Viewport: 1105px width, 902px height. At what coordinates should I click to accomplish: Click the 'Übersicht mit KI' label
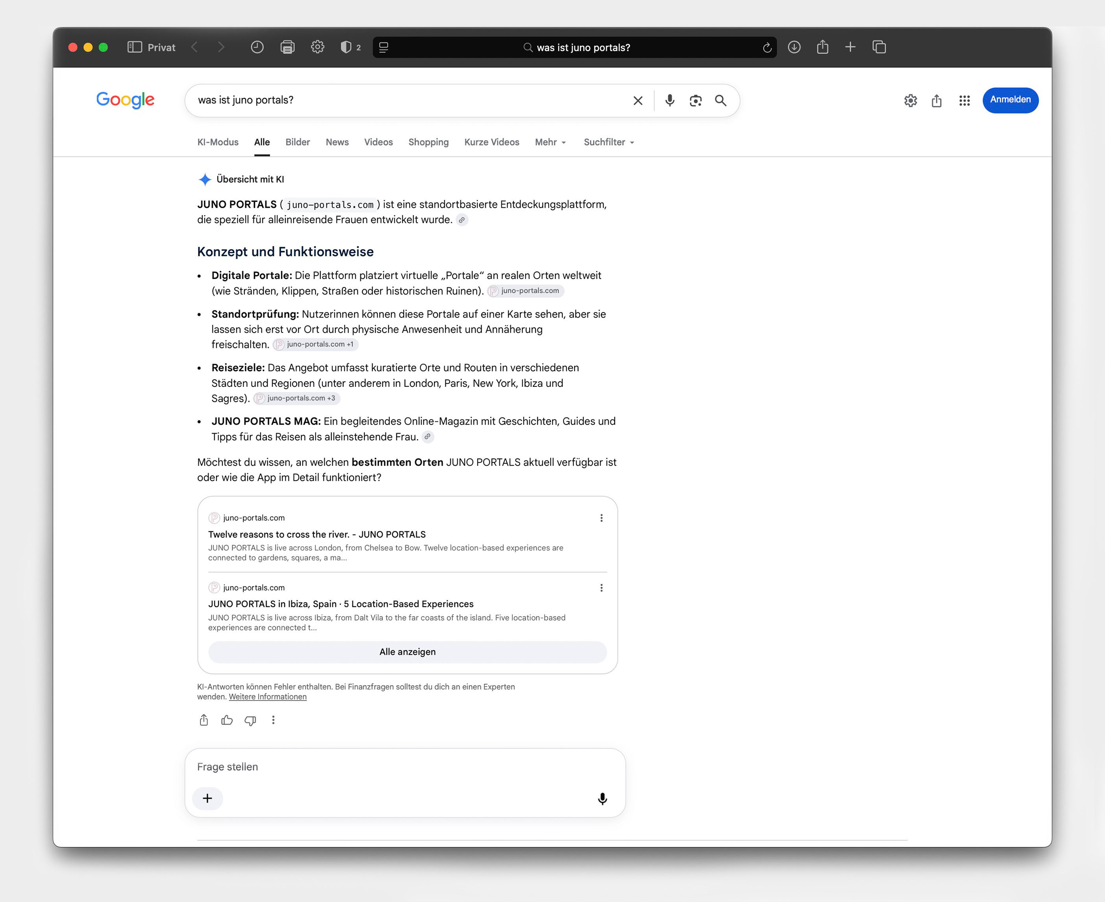tap(250, 180)
